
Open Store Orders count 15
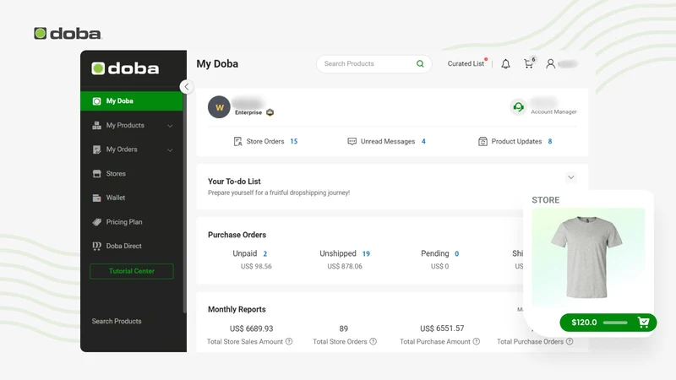click(293, 141)
